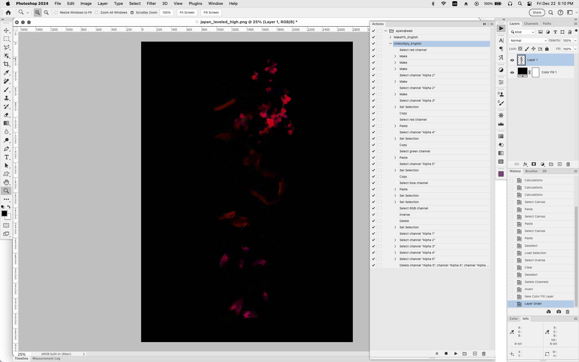579x362 pixels.
Task: Click the foreground color swatch
Action: pos(4,213)
